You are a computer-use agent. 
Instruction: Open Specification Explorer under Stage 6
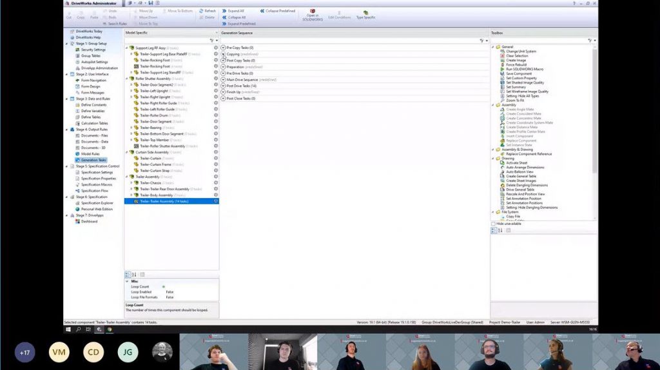tap(97, 203)
